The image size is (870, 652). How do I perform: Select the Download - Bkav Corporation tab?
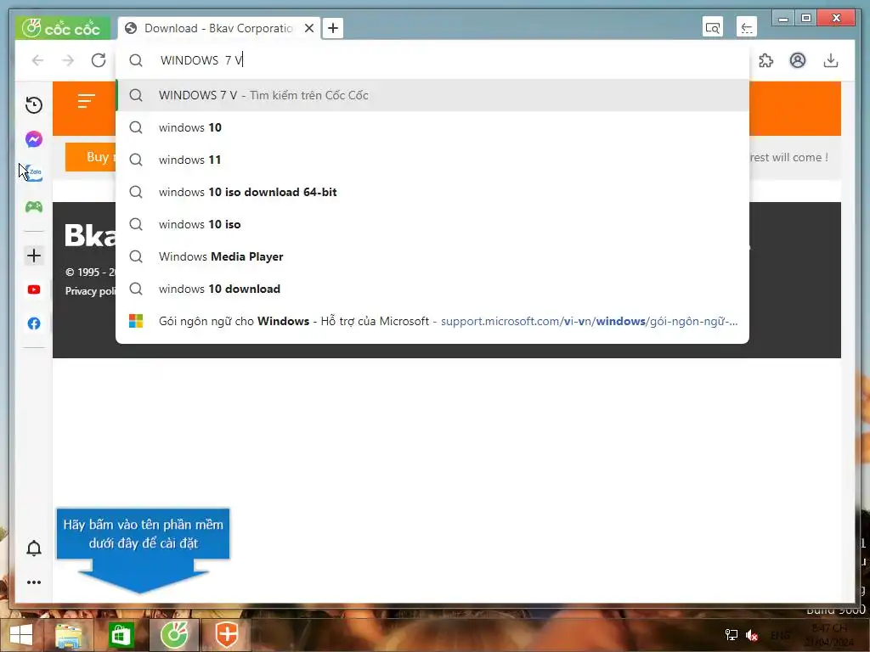[218, 28]
